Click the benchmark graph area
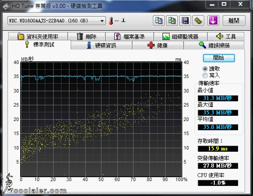 101,119
